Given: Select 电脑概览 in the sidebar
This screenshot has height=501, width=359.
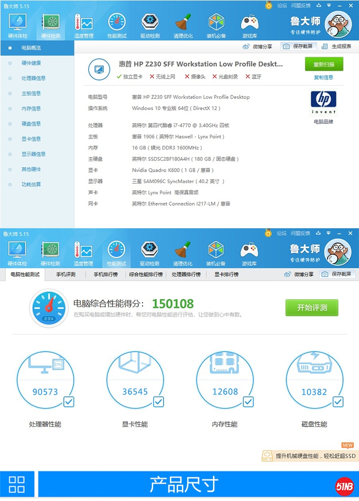Looking at the screenshot, I should pos(37,48).
